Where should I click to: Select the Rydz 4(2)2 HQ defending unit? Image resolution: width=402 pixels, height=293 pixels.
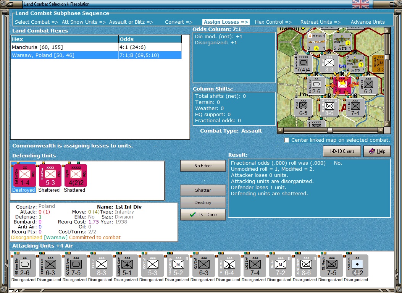76,175
